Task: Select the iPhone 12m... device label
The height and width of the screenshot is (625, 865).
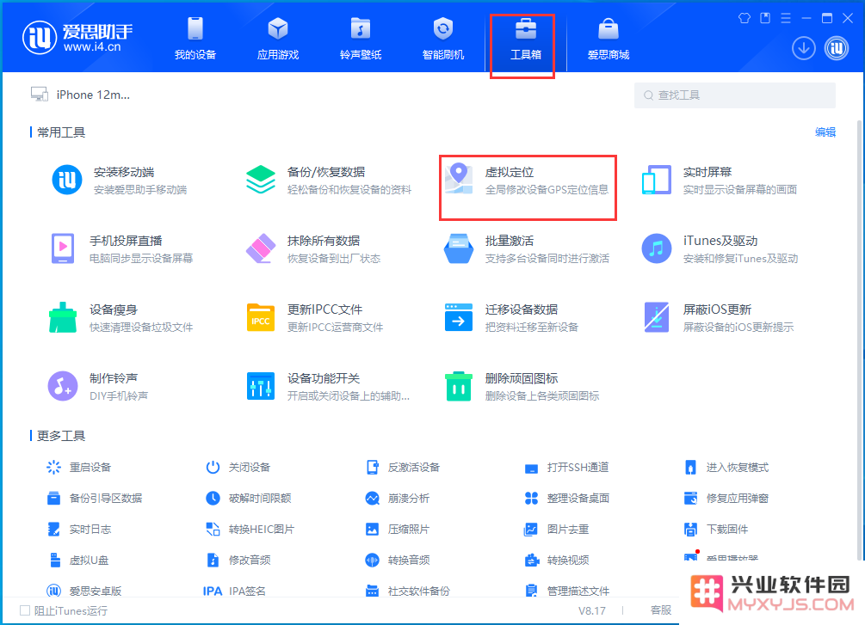Action: [93, 95]
